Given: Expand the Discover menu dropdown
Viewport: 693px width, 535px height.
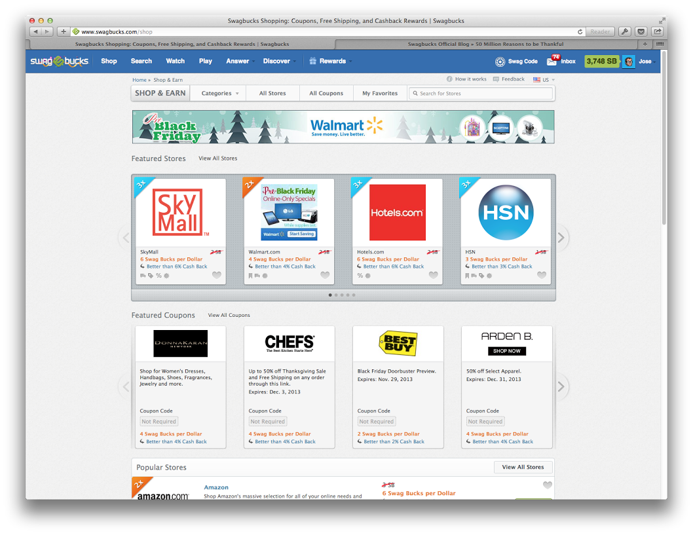Looking at the screenshot, I should [294, 62].
